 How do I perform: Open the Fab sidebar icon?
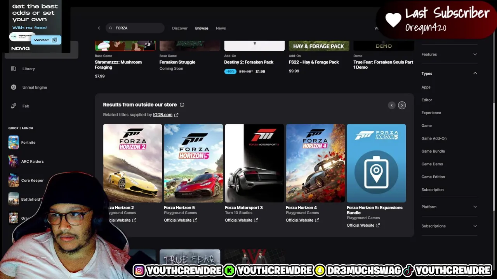pos(14,106)
